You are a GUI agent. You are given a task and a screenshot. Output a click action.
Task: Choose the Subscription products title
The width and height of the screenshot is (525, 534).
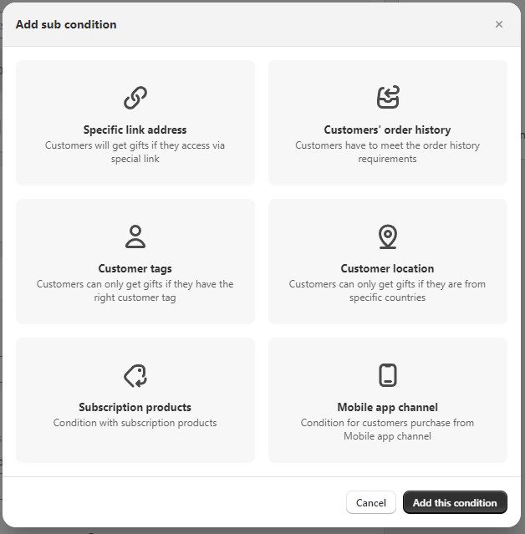[x=135, y=407]
